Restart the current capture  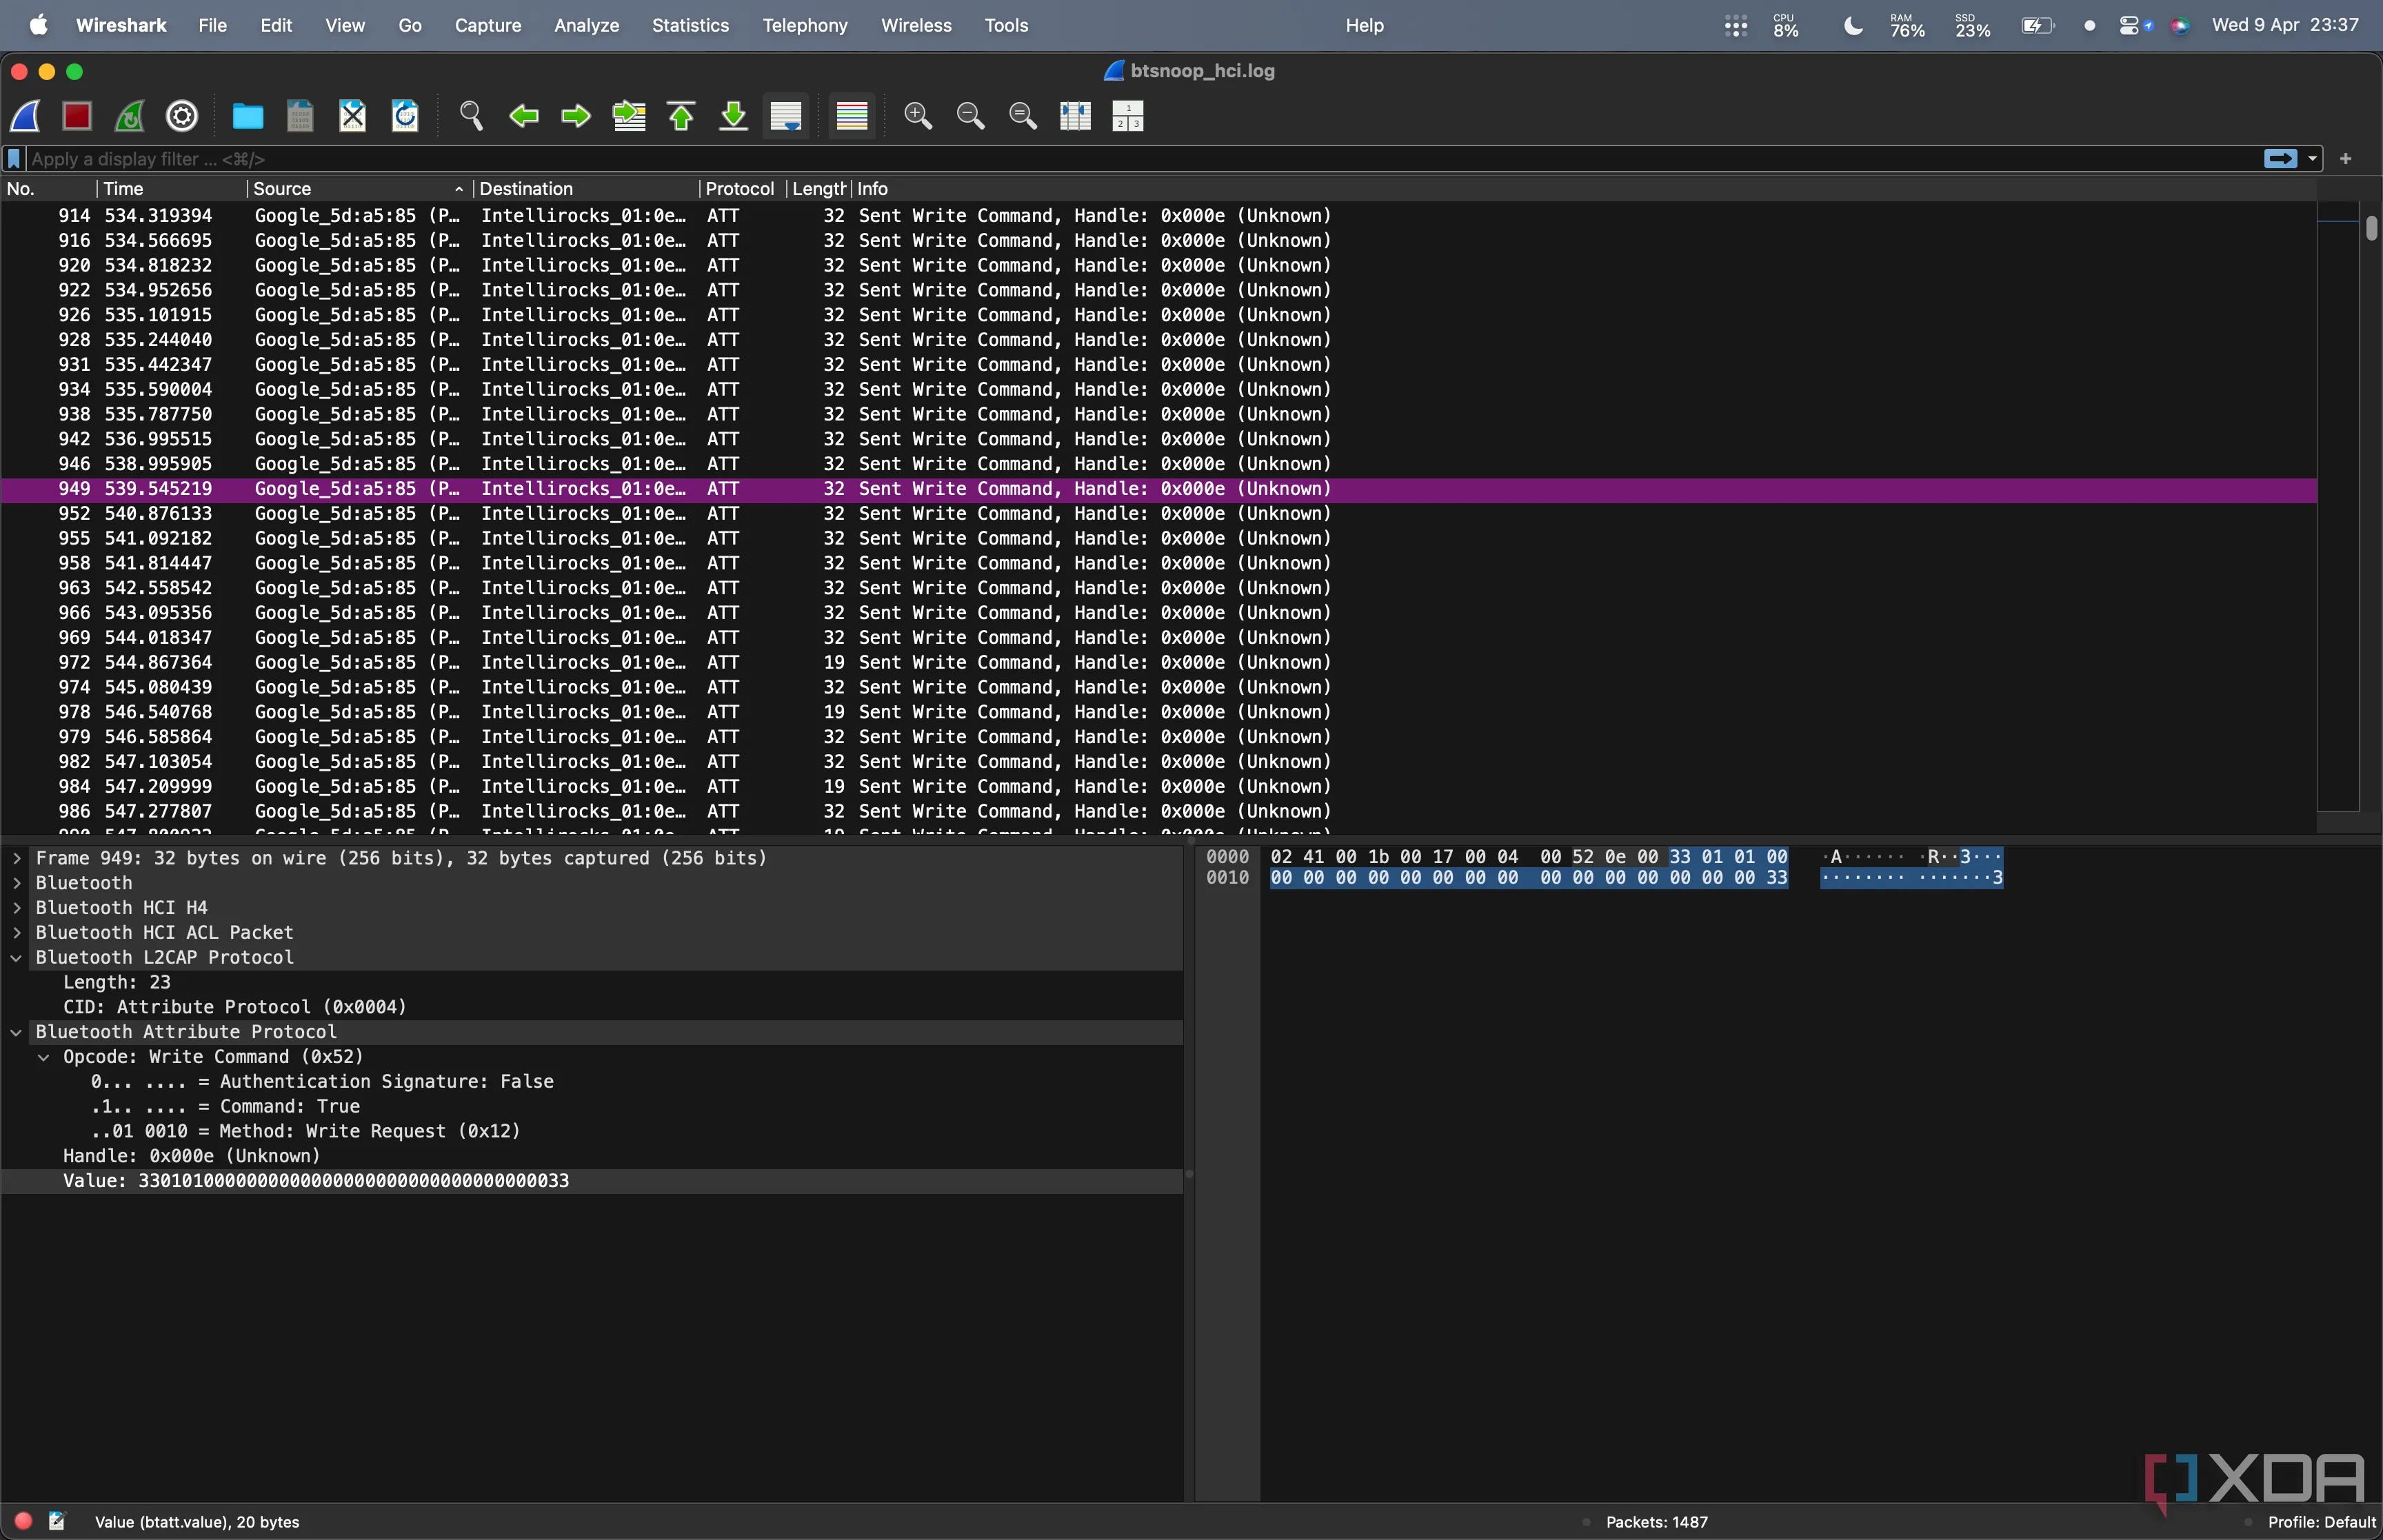[x=129, y=116]
